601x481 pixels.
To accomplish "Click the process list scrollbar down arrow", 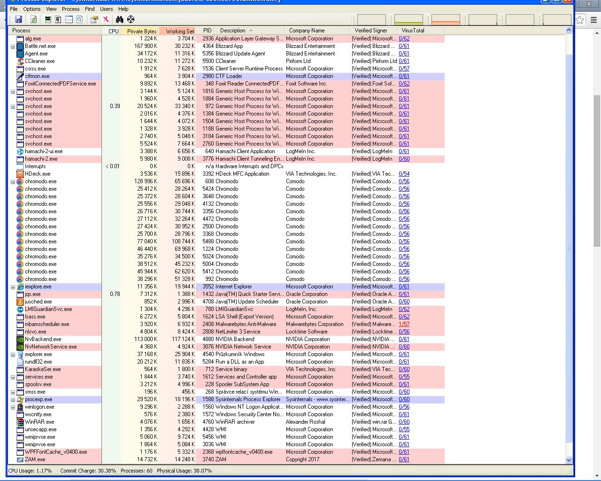I will click(569, 460).
